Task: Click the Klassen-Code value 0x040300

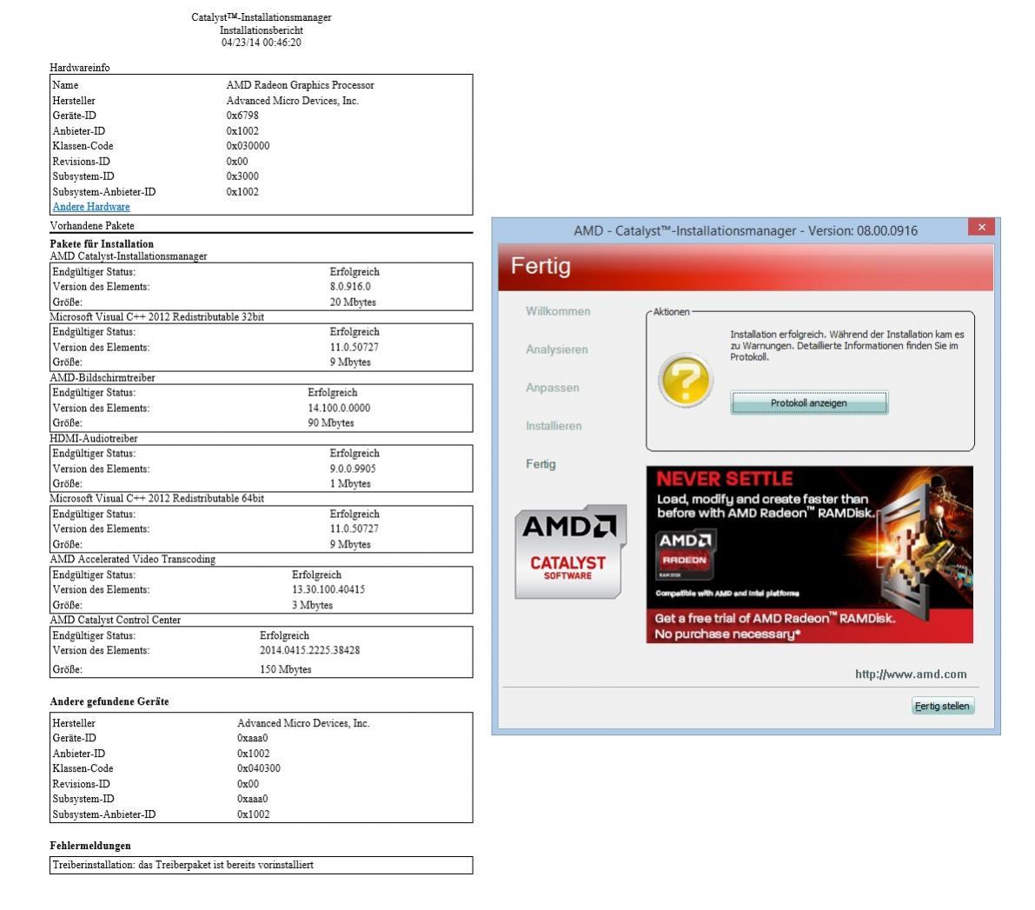Action: click(x=259, y=768)
